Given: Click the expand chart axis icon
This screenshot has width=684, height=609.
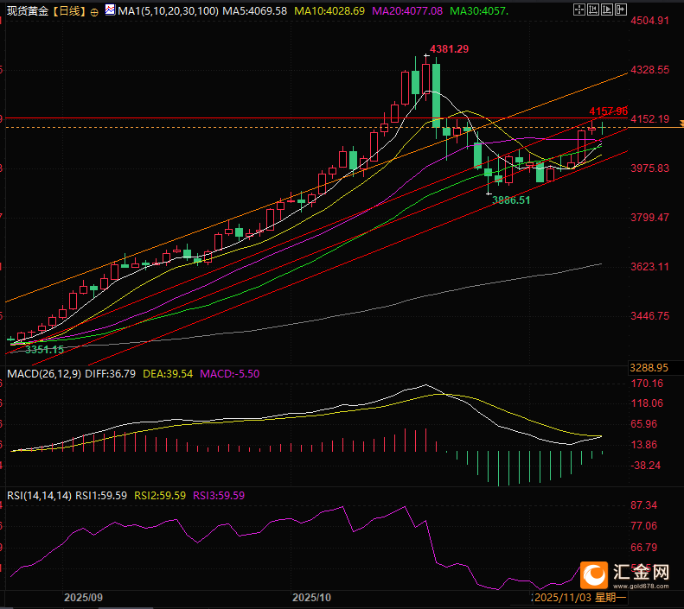Looking at the screenshot, I should 607,10.
